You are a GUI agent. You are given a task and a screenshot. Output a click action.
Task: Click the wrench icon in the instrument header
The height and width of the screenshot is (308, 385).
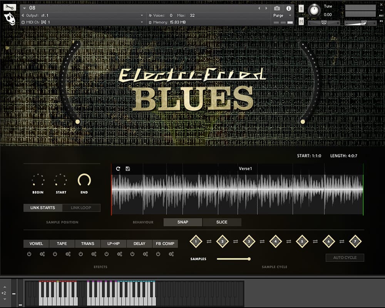pyautogui.click(x=10, y=7)
